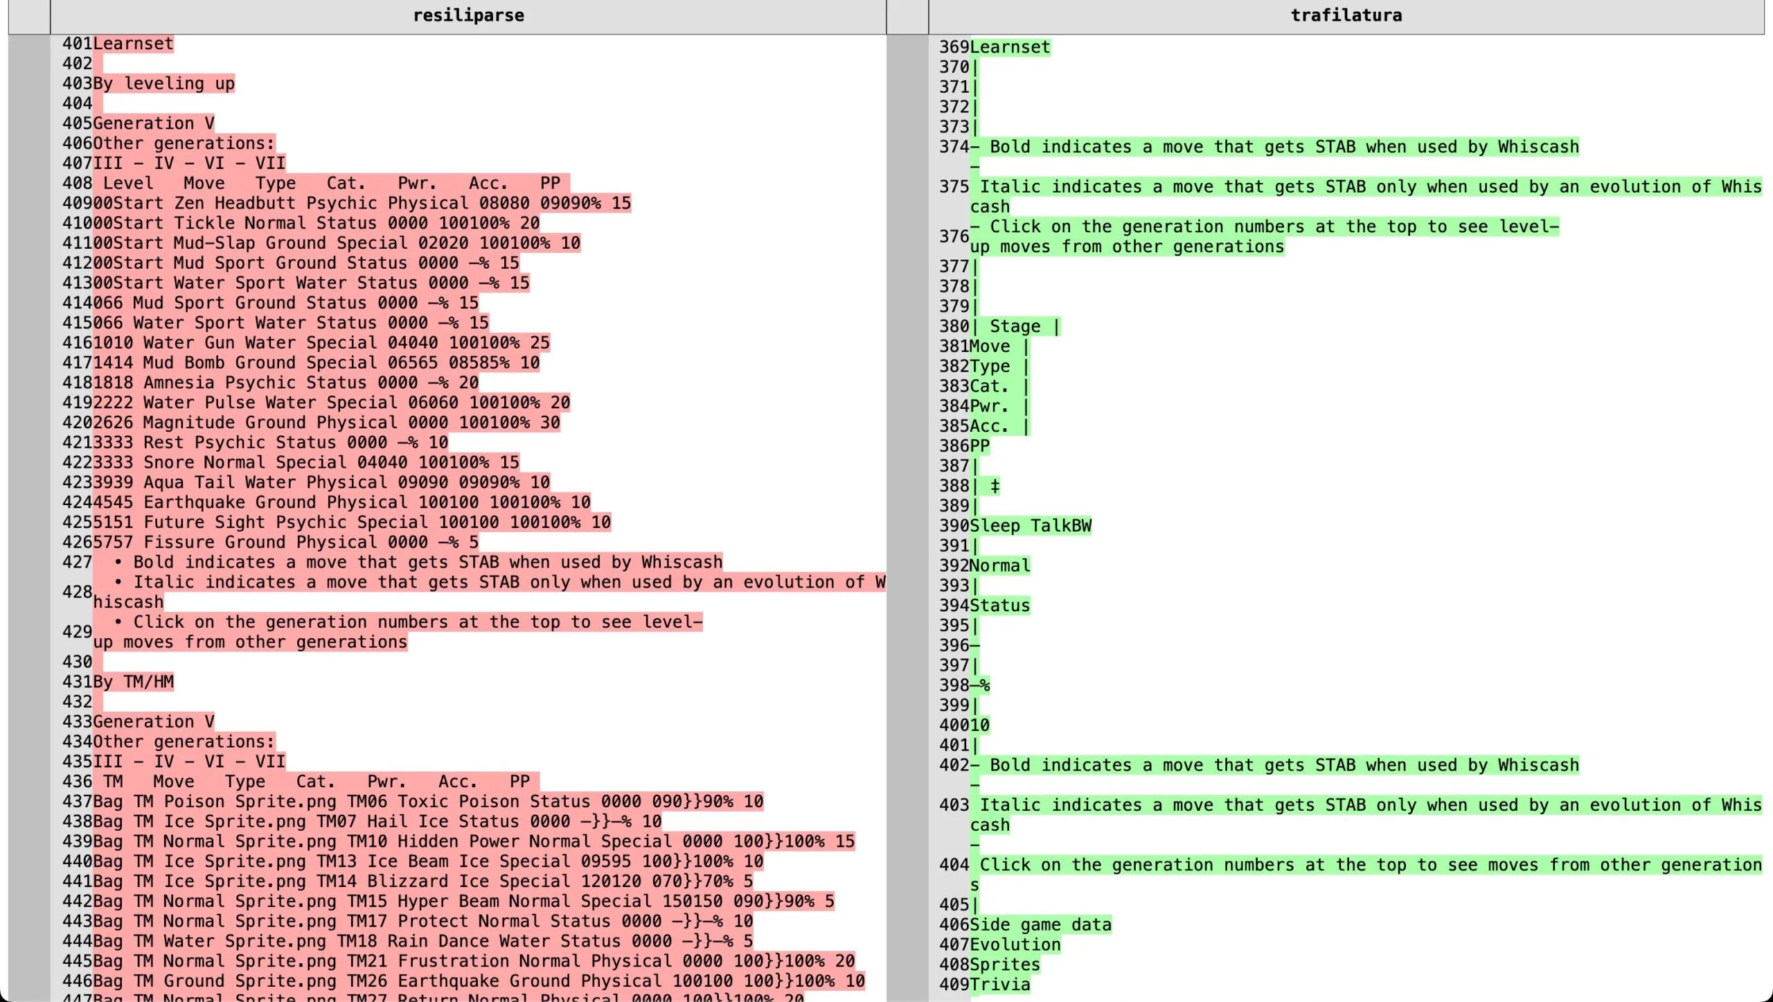Select 'By leveling up' line 403

(163, 84)
